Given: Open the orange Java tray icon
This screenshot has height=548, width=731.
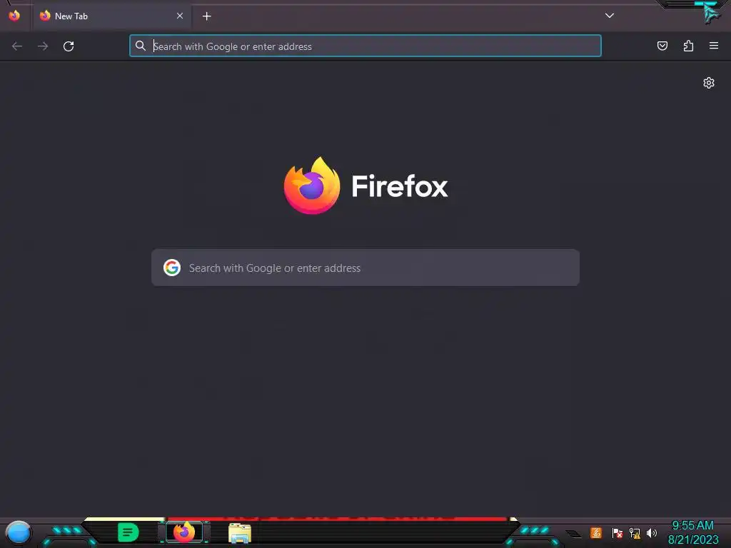Looking at the screenshot, I should click(x=596, y=532).
